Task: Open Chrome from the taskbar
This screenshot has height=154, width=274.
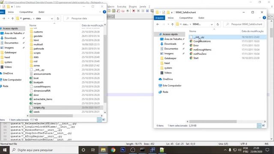Action: tap(113, 150)
